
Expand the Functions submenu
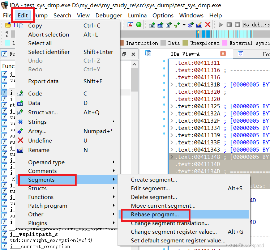click(68, 197)
